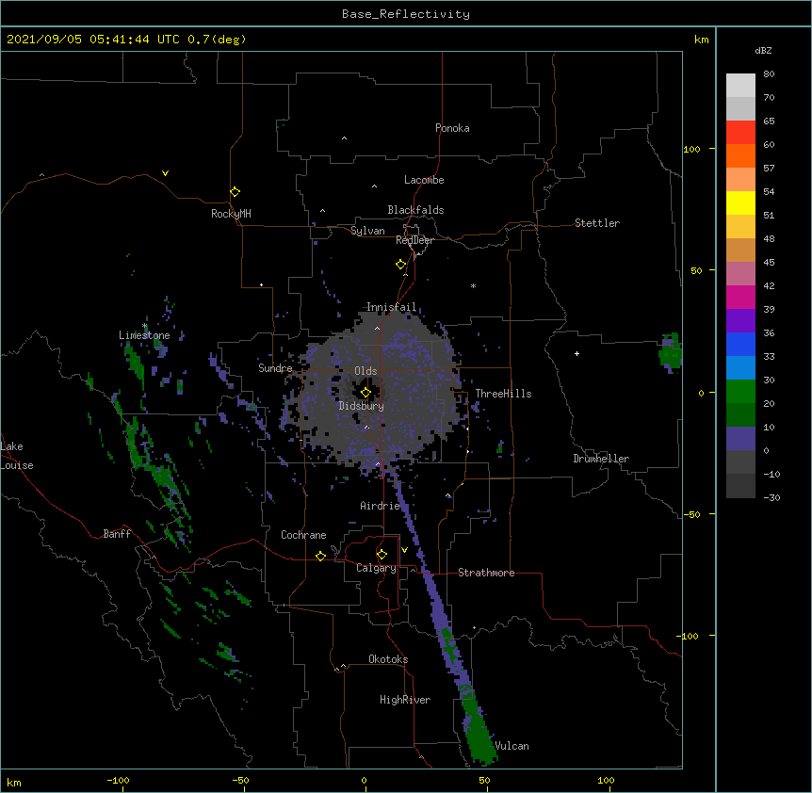Screen dimensions: 812x793
Task: Click the HighRiver town label
Action: coord(405,700)
